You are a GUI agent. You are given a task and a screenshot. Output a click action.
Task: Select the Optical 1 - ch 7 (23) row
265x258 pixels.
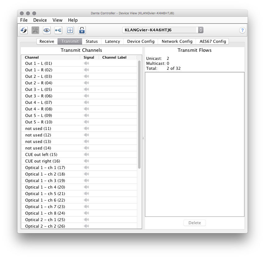79,207
